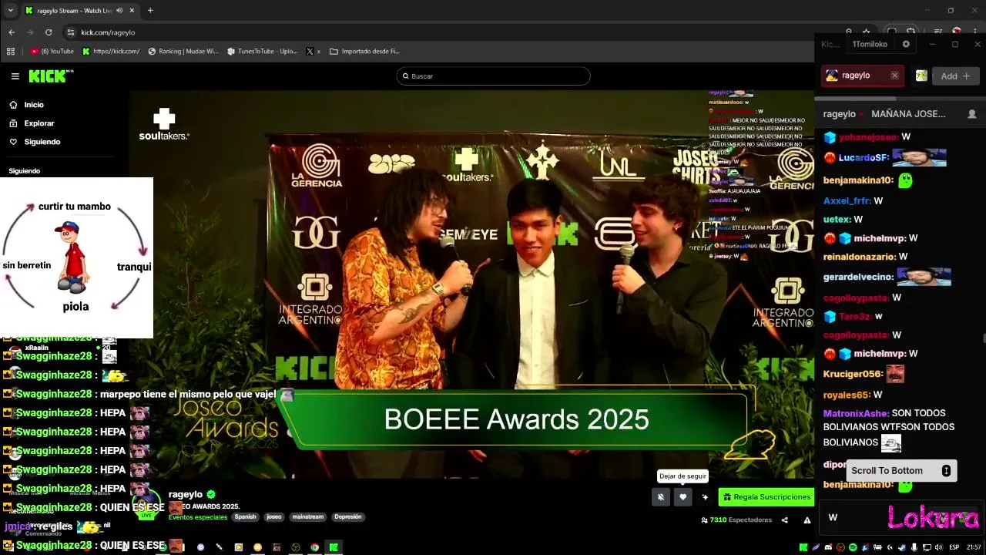Click username reinaldonazario in chat
The width and height of the screenshot is (986, 555).
[x=859, y=257]
